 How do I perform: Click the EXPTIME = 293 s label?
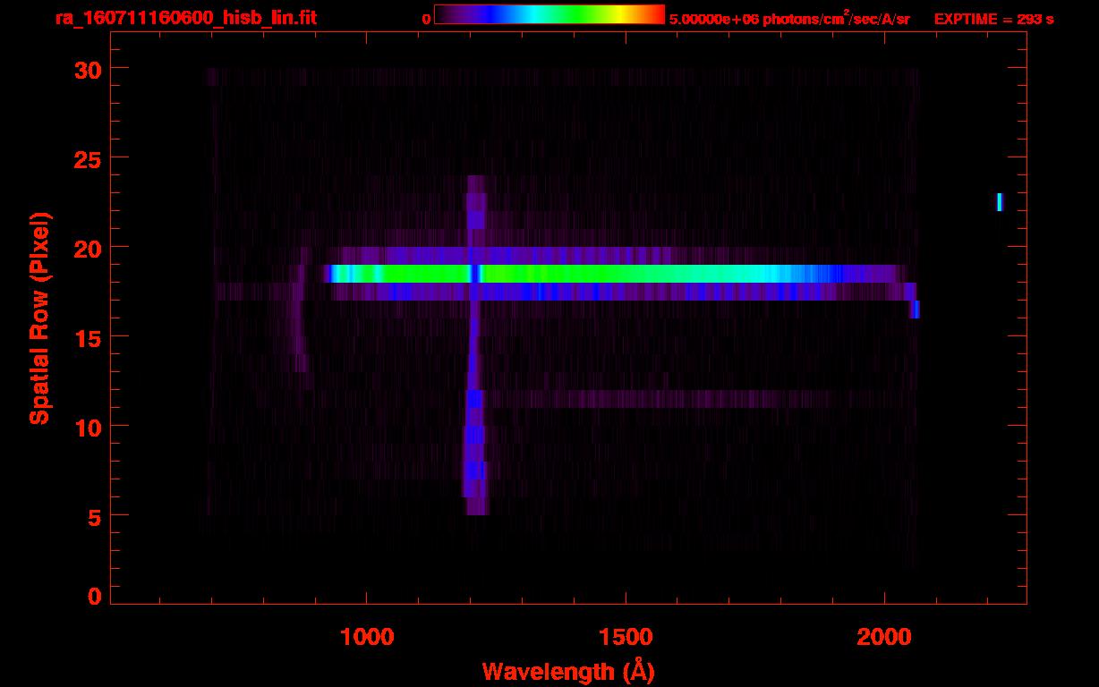tap(993, 19)
